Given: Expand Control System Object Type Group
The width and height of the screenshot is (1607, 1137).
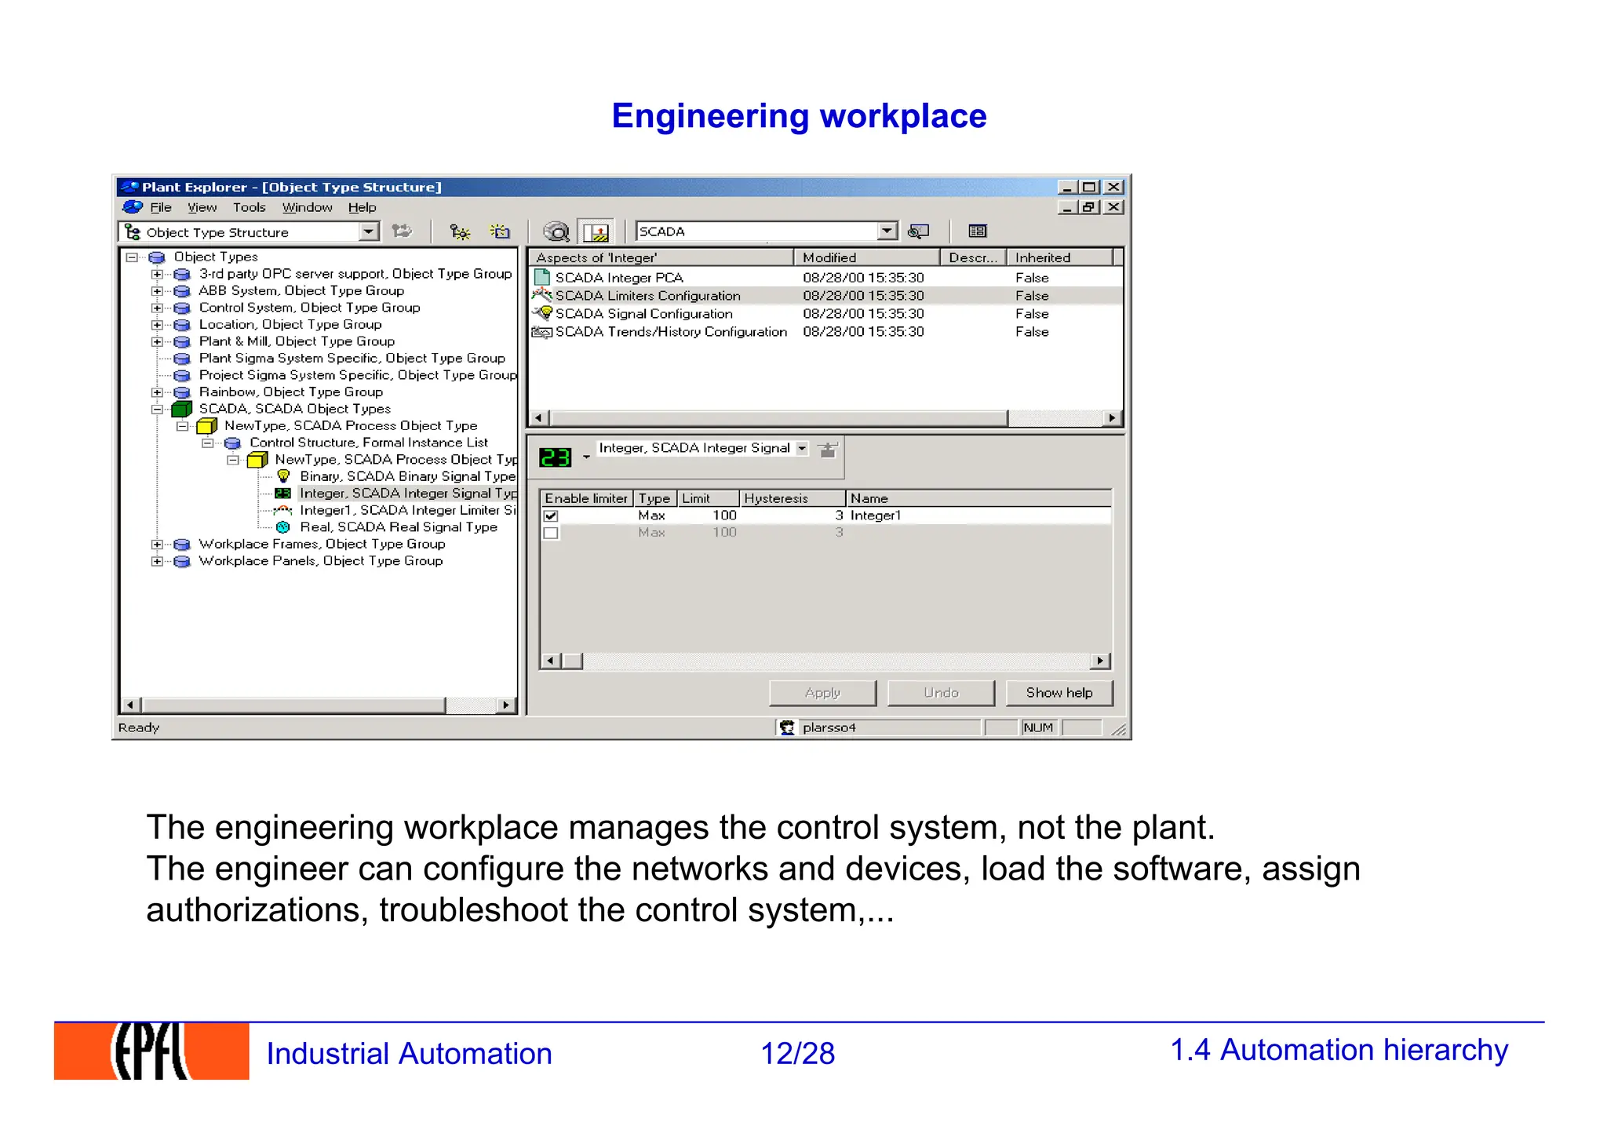Looking at the screenshot, I should (x=157, y=308).
